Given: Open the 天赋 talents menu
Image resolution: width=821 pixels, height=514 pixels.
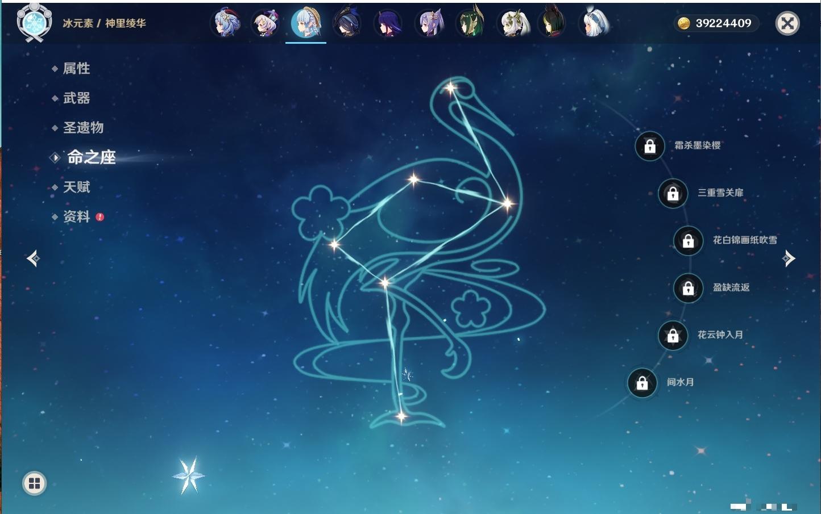Looking at the screenshot, I should 76,187.
